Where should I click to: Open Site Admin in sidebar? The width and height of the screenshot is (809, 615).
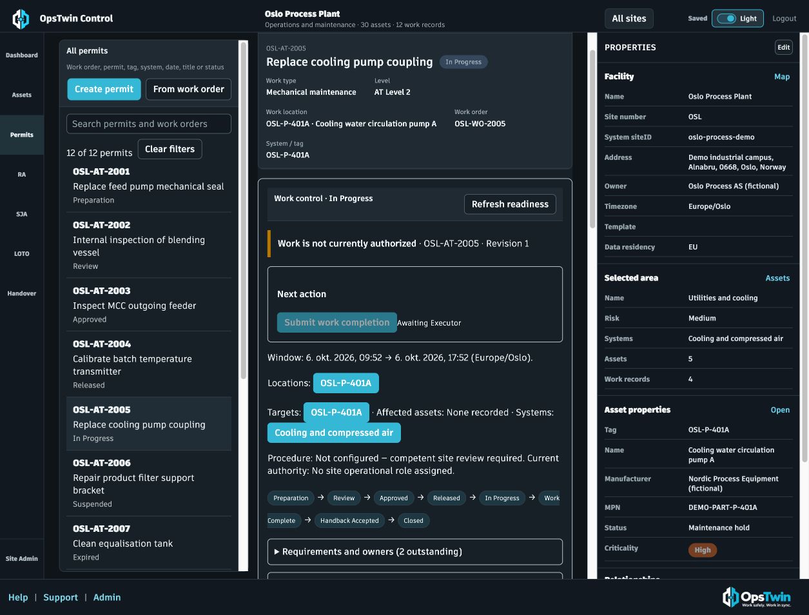point(22,559)
